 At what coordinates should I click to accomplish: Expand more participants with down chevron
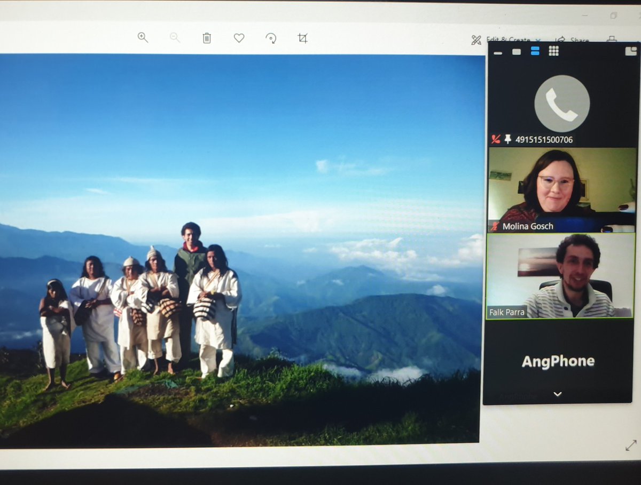click(558, 394)
